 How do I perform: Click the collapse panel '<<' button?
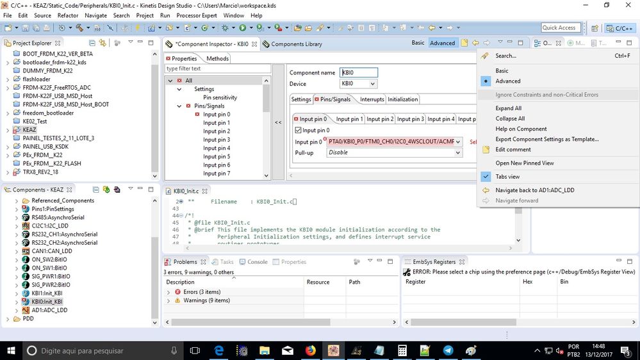pyautogui.click(x=278, y=122)
